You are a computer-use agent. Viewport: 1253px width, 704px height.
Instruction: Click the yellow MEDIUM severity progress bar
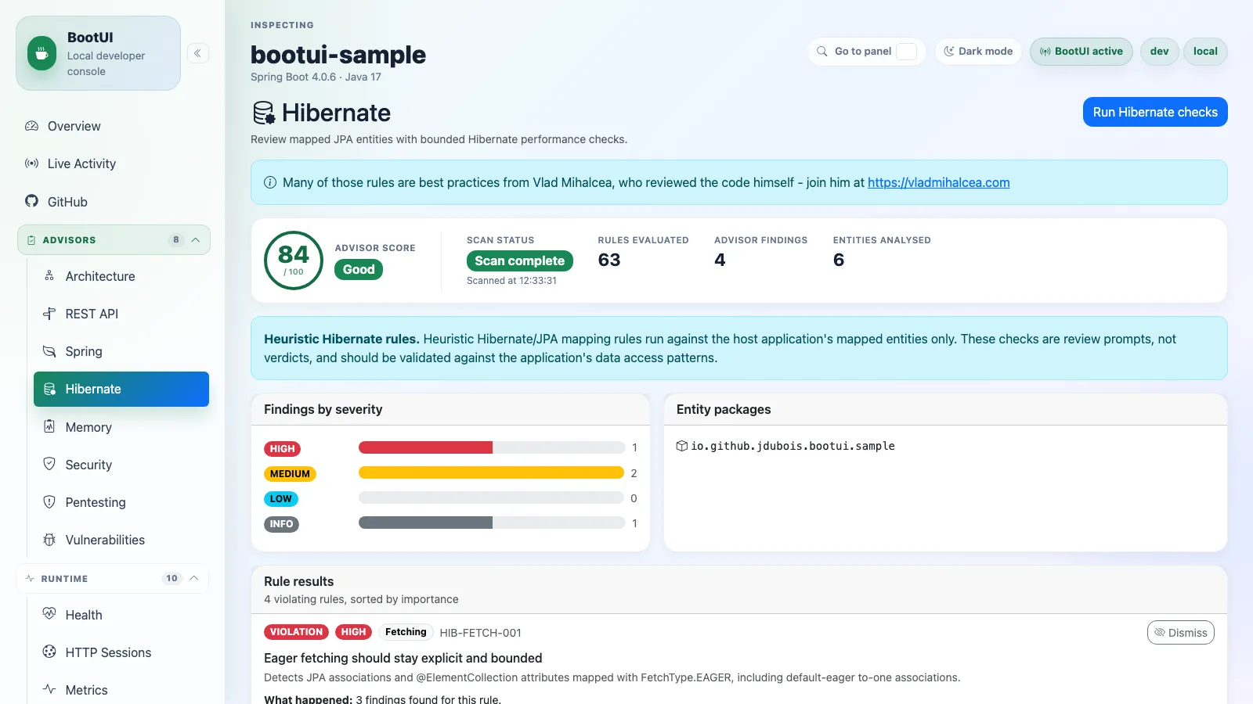491,472
